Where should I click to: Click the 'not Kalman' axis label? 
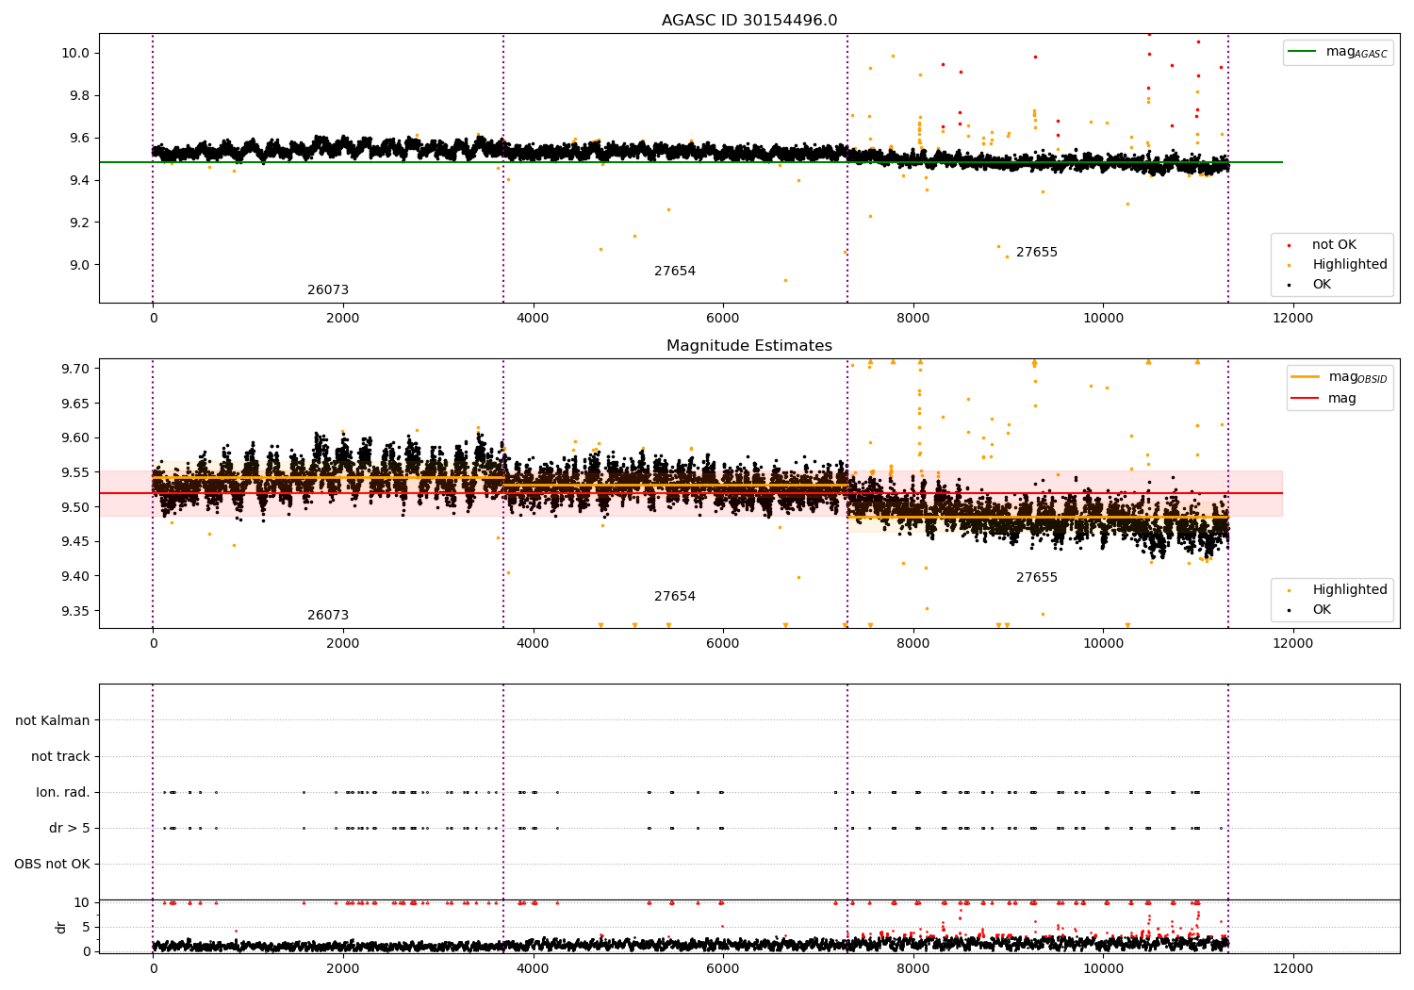coord(53,721)
